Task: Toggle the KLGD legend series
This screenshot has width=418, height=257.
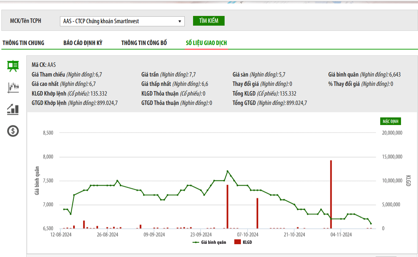Action: 247,242
